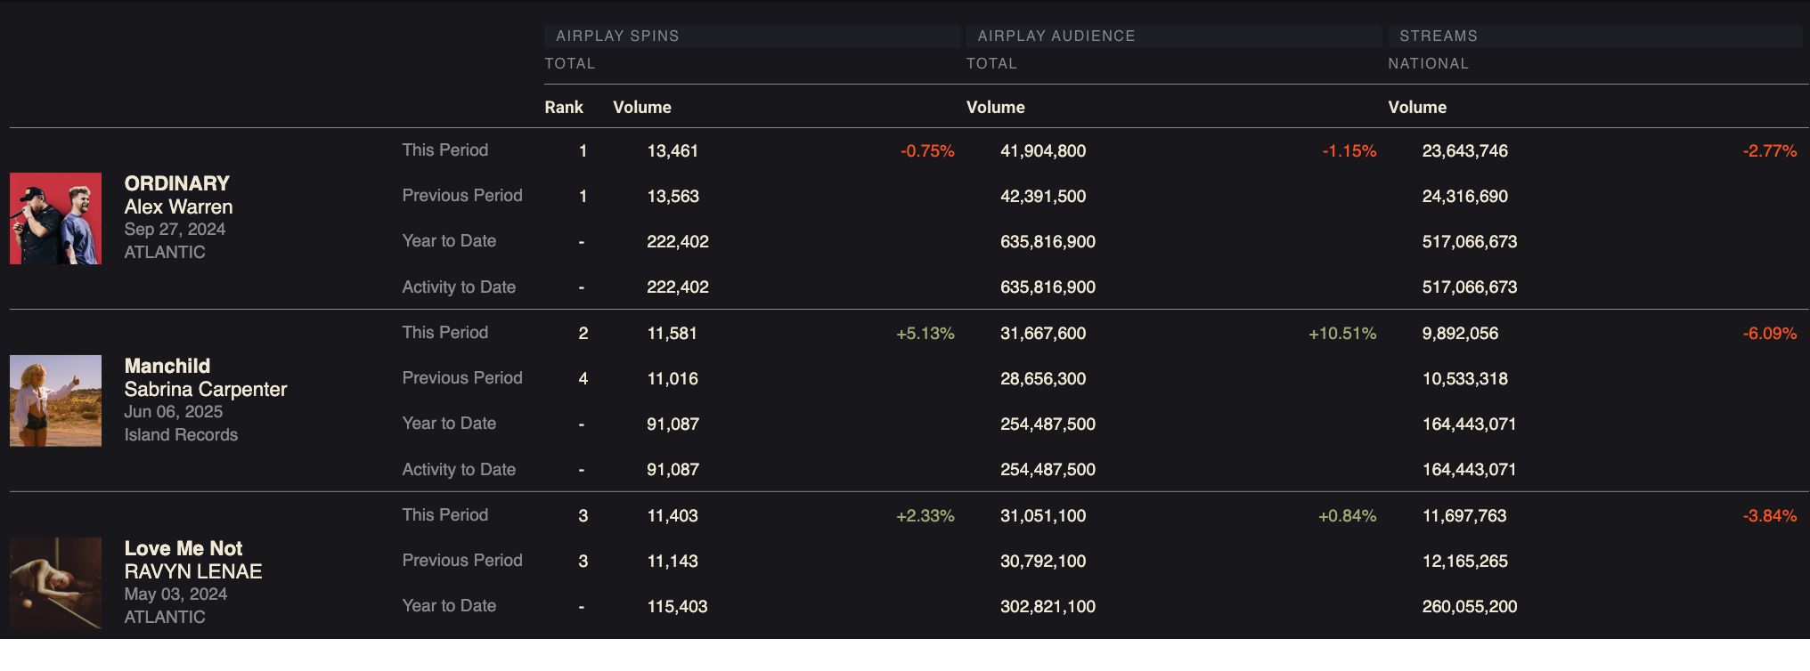Select the AIRPLAY AUDIENCE header section
Screen dimensions: 1810x671
[x=1056, y=36]
